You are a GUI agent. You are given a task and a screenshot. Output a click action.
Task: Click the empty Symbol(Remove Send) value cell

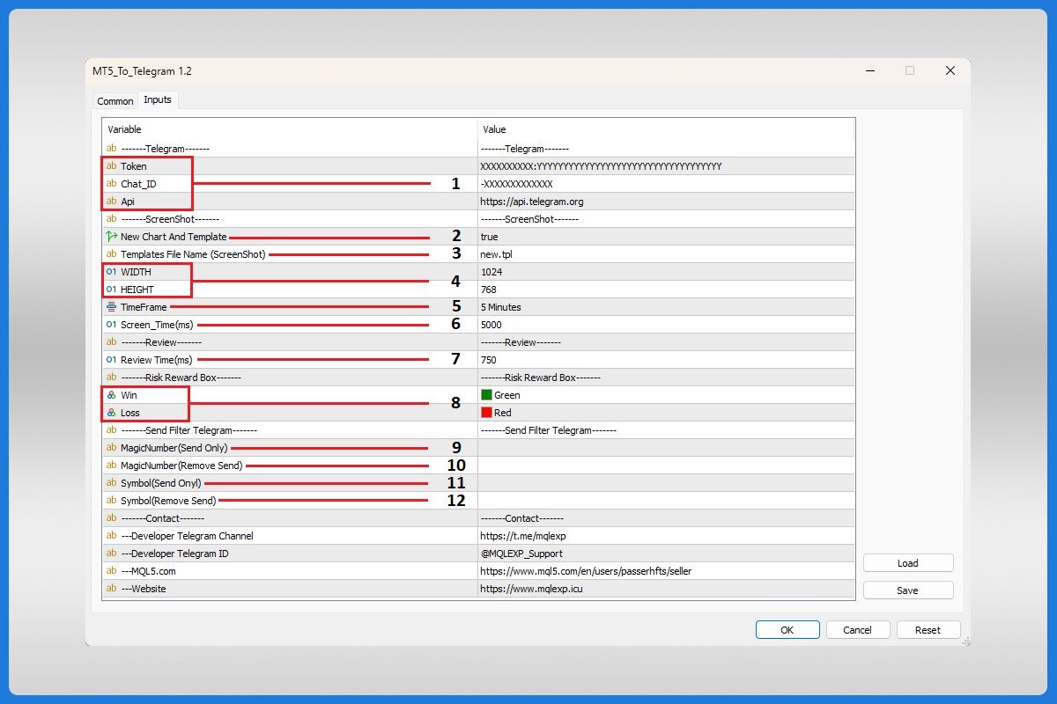pyautogui.click(x=666, y=501)
